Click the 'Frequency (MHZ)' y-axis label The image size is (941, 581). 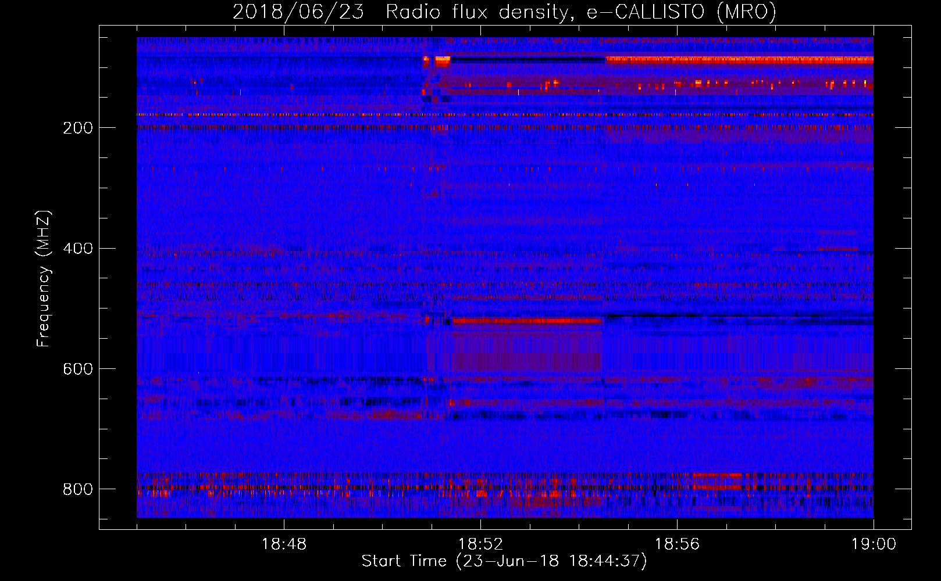click(44, 279)
